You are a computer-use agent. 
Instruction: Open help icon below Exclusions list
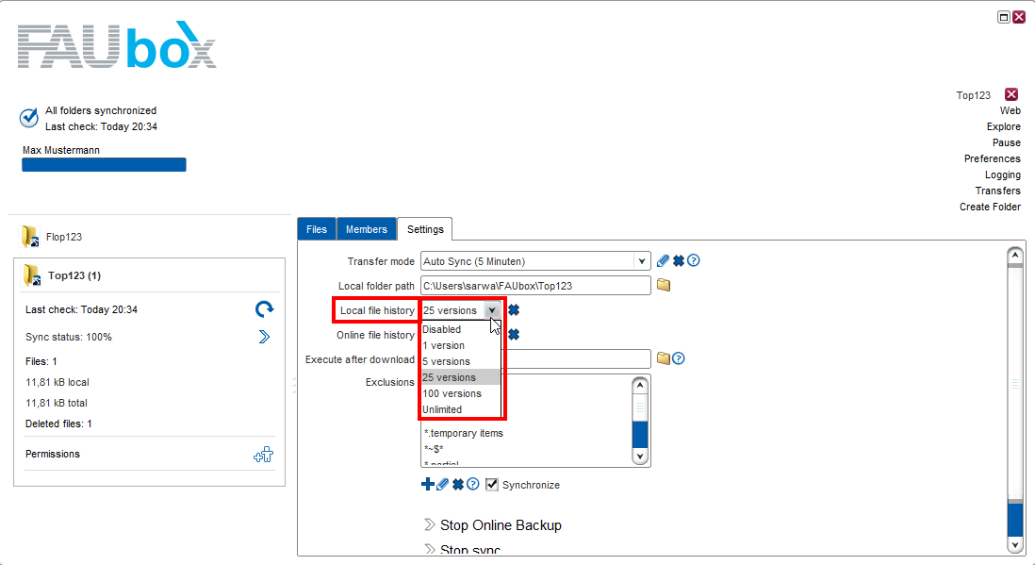pyautogui.click(x=472, y=485)
